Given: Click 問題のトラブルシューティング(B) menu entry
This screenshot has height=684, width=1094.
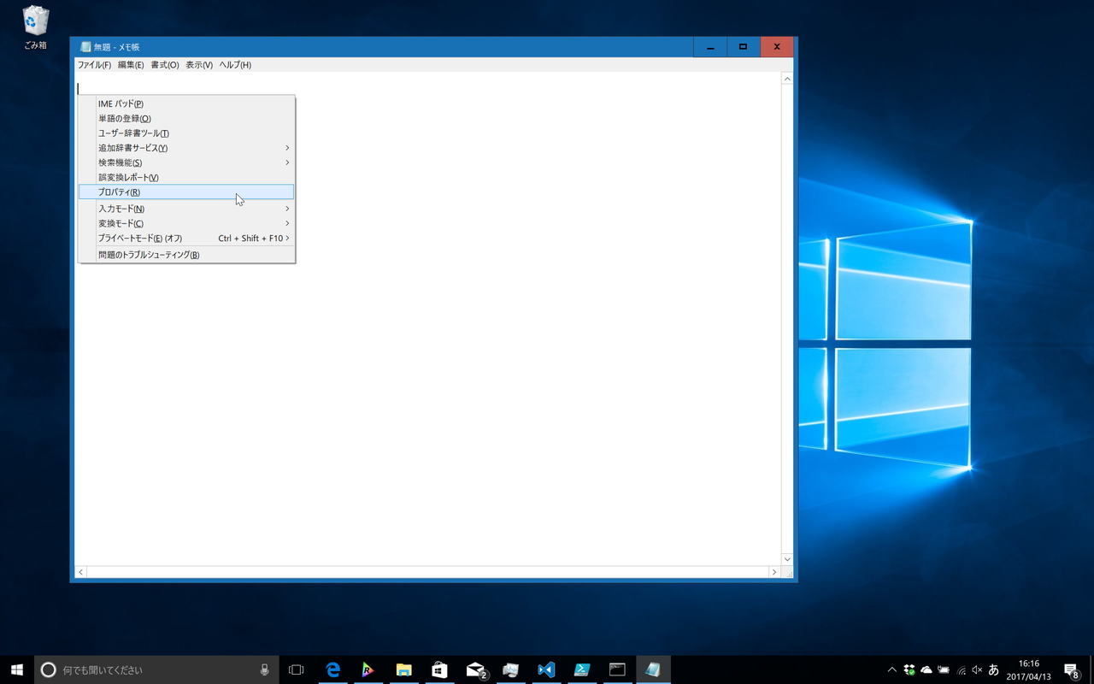Looking at the screenshot, I should pos(149,255).
